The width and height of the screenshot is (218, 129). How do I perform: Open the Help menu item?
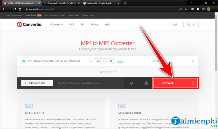point(107,25)
